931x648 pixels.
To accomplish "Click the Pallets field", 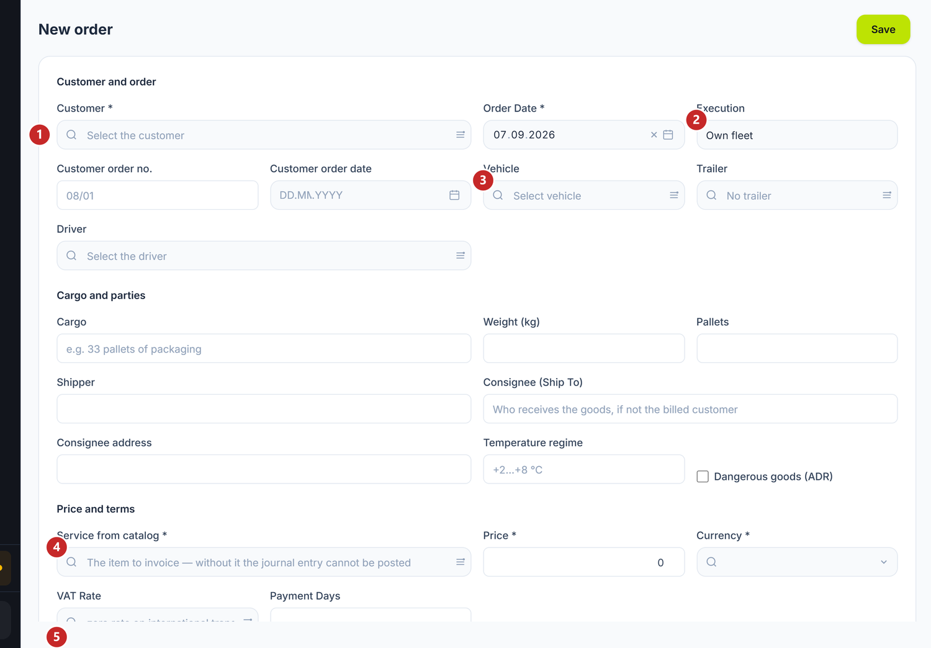I will (x=797, y=348).
